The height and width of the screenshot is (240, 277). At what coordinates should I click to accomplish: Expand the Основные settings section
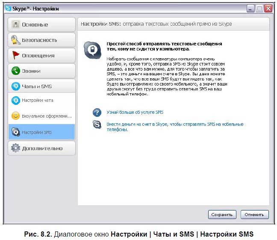pyautogui.click(x=41, y=25)
